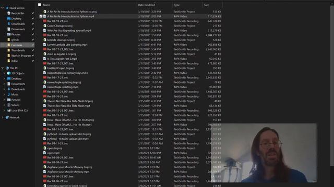Collapse the Quick access group
This screenshot has height=187, width=334.
[3, 8]
